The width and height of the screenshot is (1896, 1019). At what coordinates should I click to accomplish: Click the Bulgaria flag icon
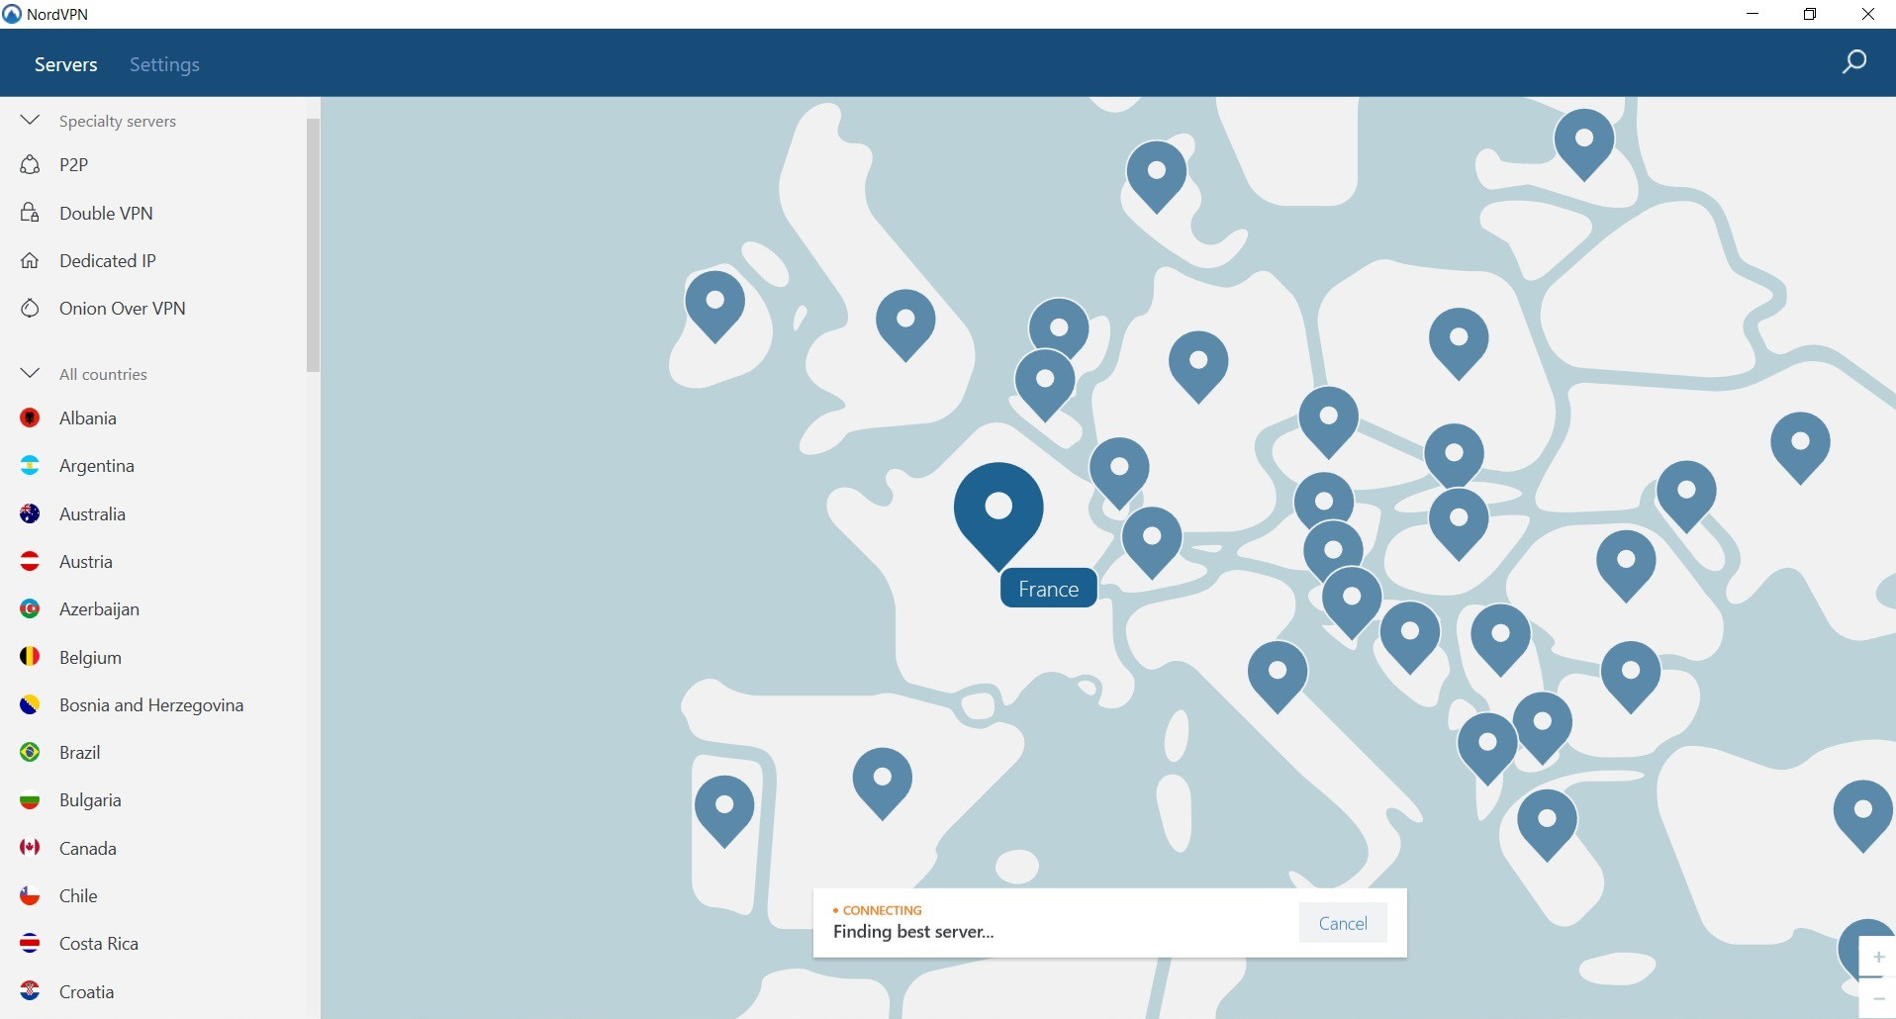[x=30, y=799]
